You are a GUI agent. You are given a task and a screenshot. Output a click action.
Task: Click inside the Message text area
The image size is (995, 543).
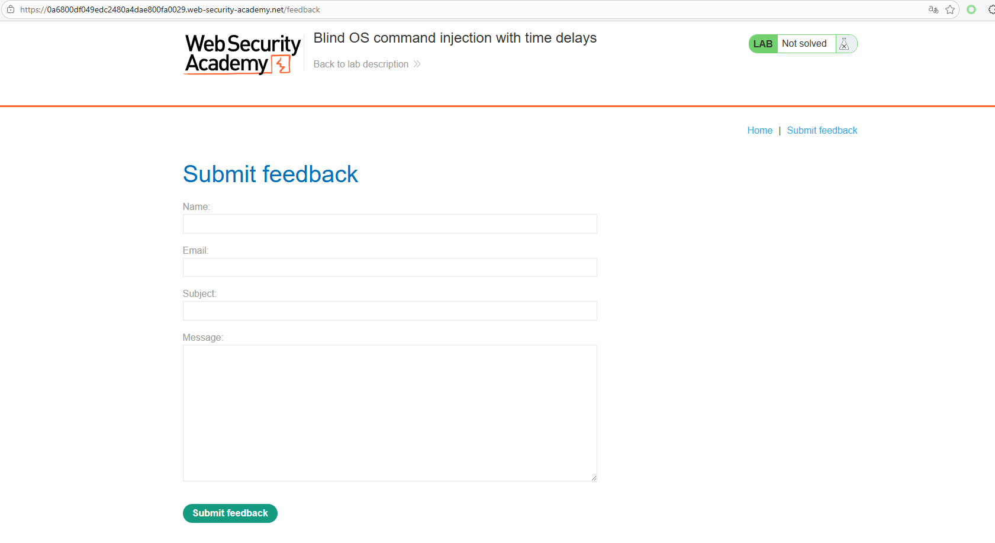pyautogui.click(x=389, y=413)
